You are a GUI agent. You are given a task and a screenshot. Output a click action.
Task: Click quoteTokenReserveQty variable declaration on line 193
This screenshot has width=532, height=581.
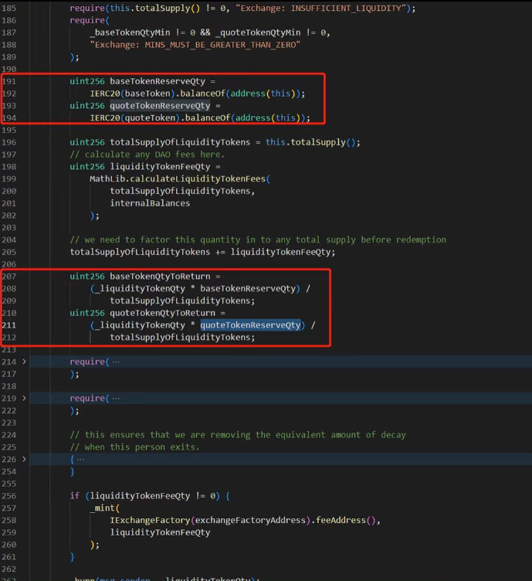[160, 105]
